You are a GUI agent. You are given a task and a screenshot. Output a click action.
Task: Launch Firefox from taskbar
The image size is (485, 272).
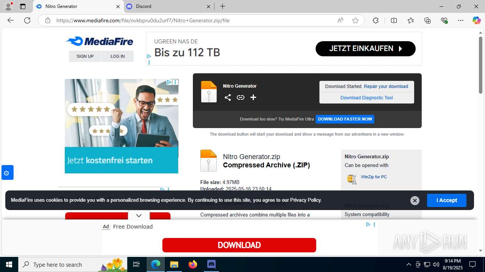coord(193,264)
